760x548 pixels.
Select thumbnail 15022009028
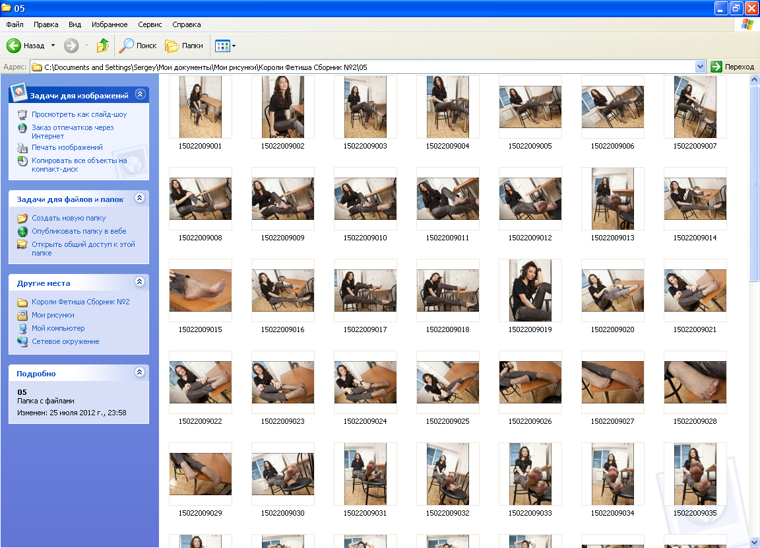point(695,382)
